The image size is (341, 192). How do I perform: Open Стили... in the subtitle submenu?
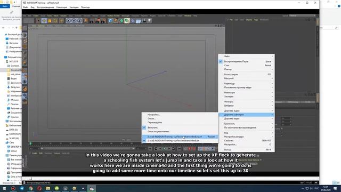tap(180, 118)
